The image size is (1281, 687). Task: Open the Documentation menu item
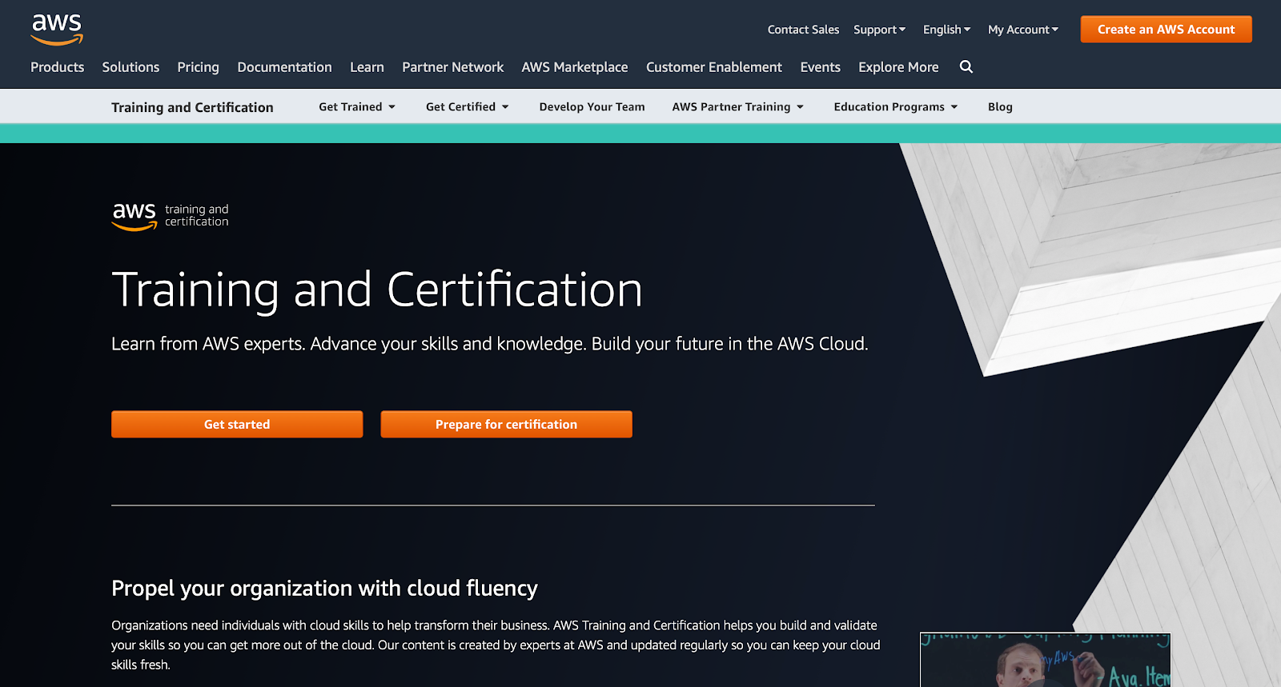284,67
